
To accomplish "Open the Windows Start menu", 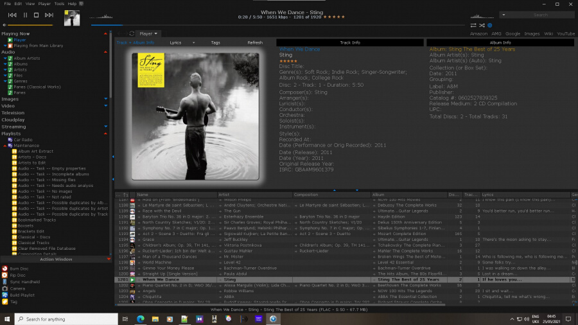I will (x=7, y=319).
